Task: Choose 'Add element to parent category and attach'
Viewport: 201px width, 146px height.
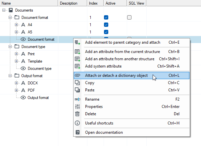Action: click(x=132, y=42)
